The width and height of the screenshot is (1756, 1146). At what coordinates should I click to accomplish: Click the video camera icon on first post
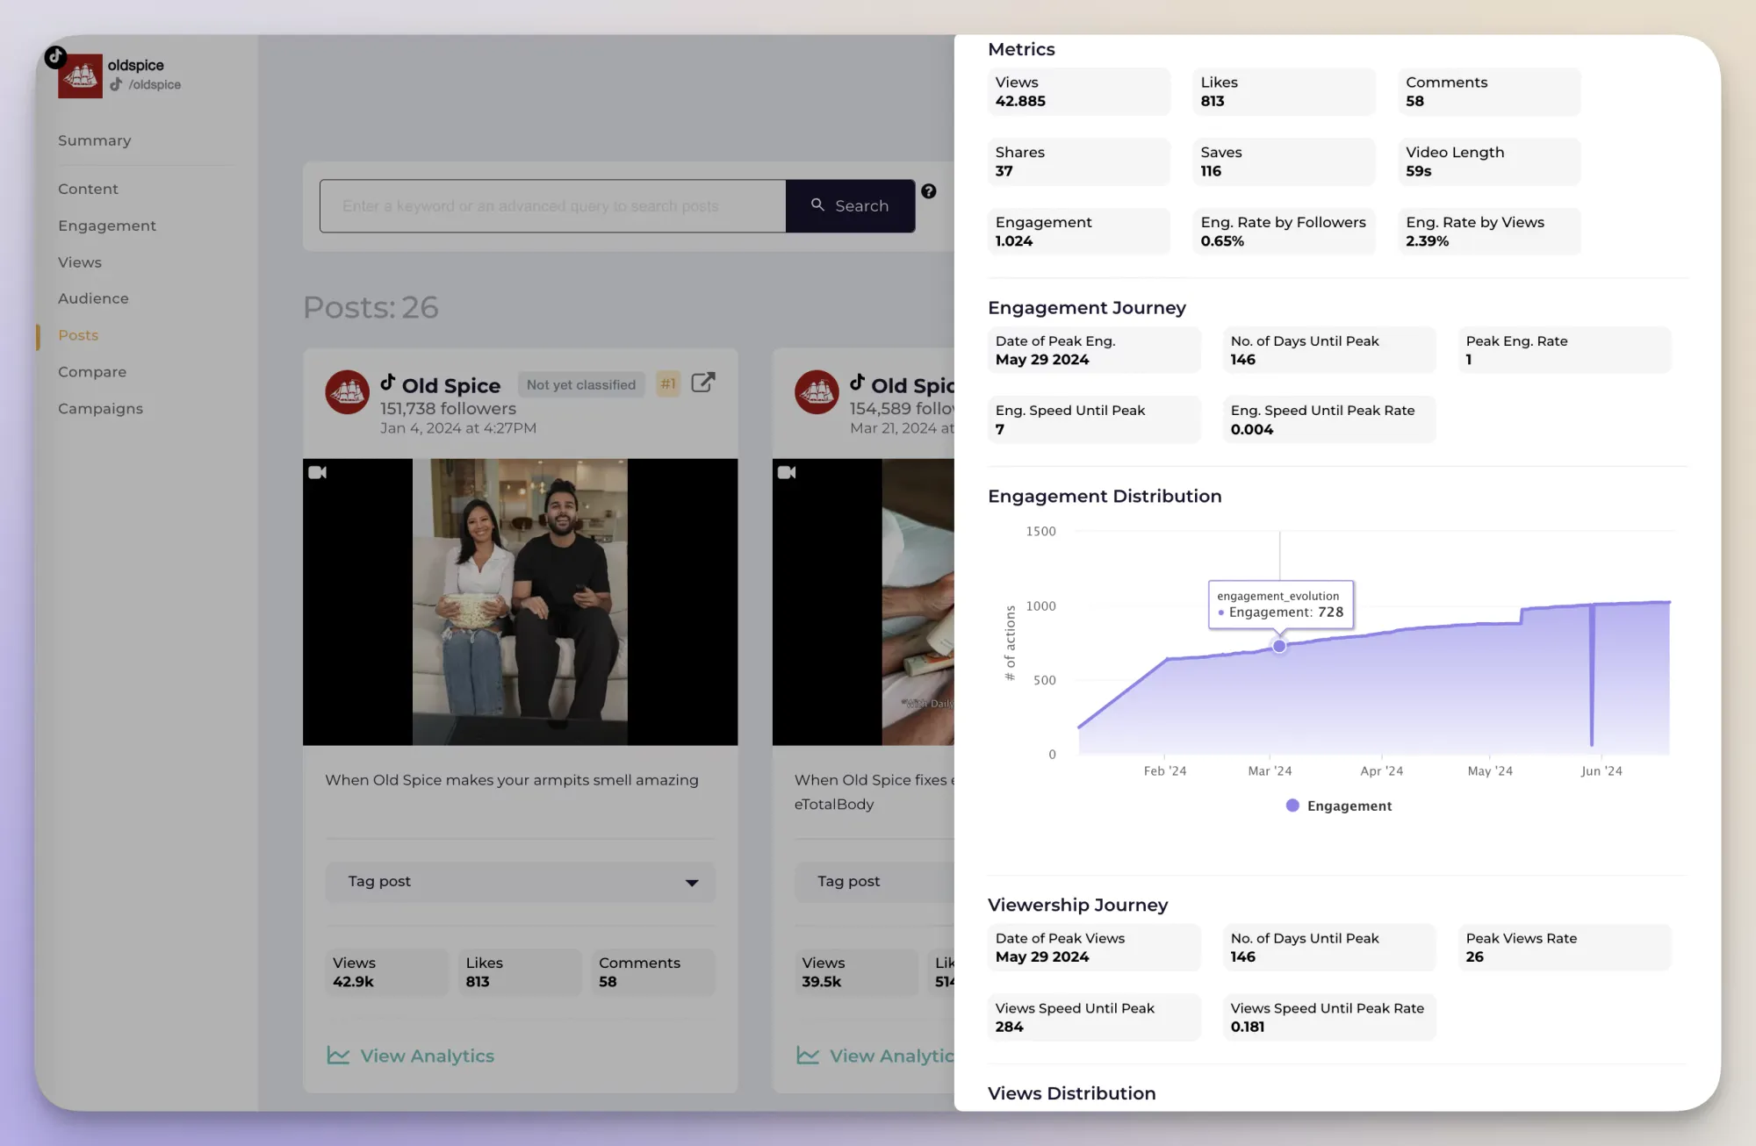click(x=317, y=472)
